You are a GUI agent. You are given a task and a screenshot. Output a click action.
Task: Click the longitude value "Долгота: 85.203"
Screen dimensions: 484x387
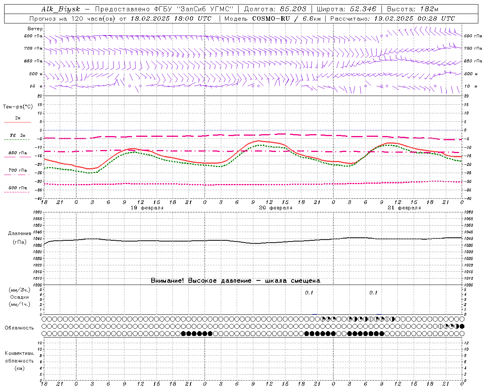tap(275, 9)
